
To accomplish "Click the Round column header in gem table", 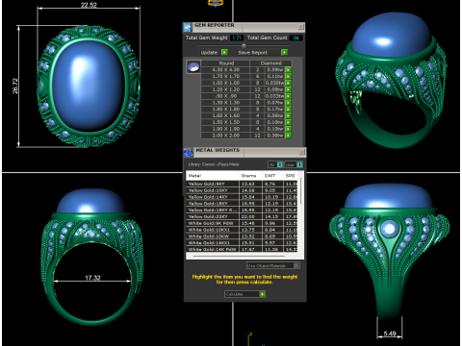I will [226, 63].
